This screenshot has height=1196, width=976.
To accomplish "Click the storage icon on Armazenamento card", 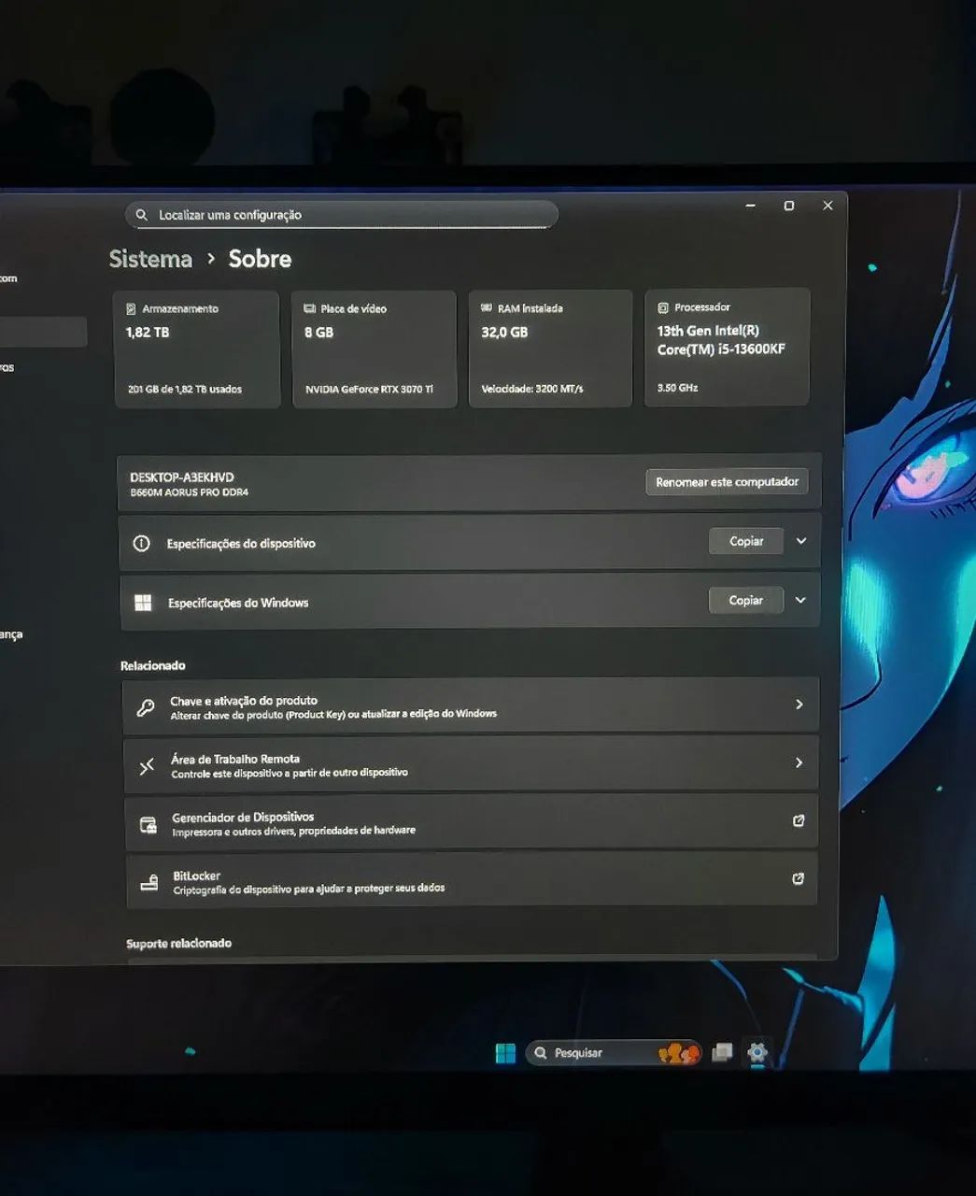I will coord(131,308).
